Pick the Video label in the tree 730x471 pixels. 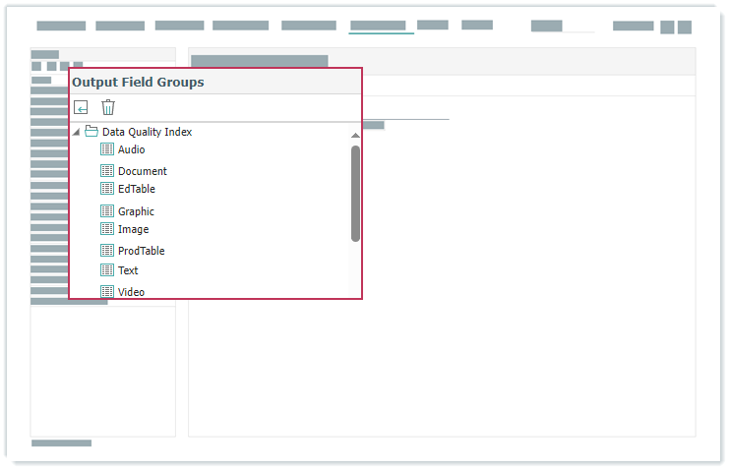(131, 292)
